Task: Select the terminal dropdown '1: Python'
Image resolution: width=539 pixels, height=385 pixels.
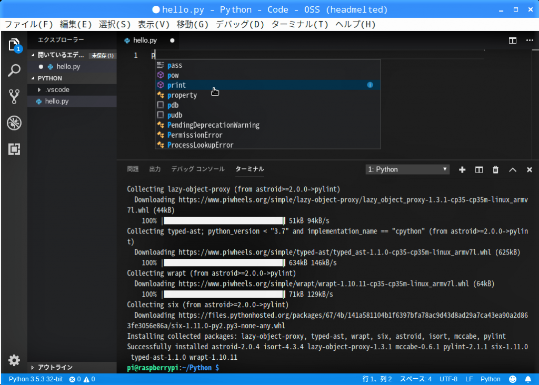Action: click(407, 169)
